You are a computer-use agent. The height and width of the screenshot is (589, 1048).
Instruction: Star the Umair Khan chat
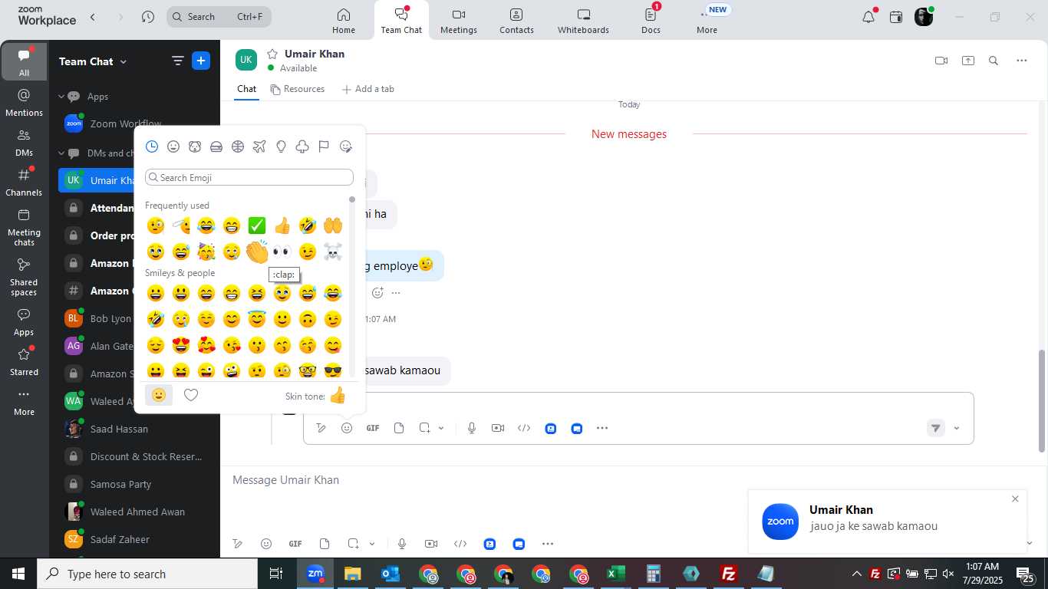[272, 54]
